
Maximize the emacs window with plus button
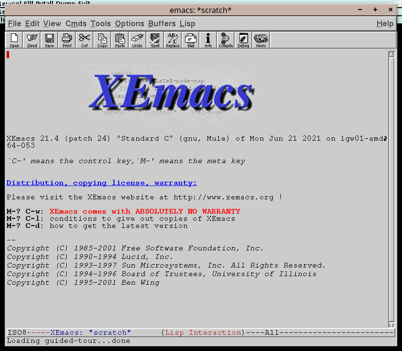point(375,10)
